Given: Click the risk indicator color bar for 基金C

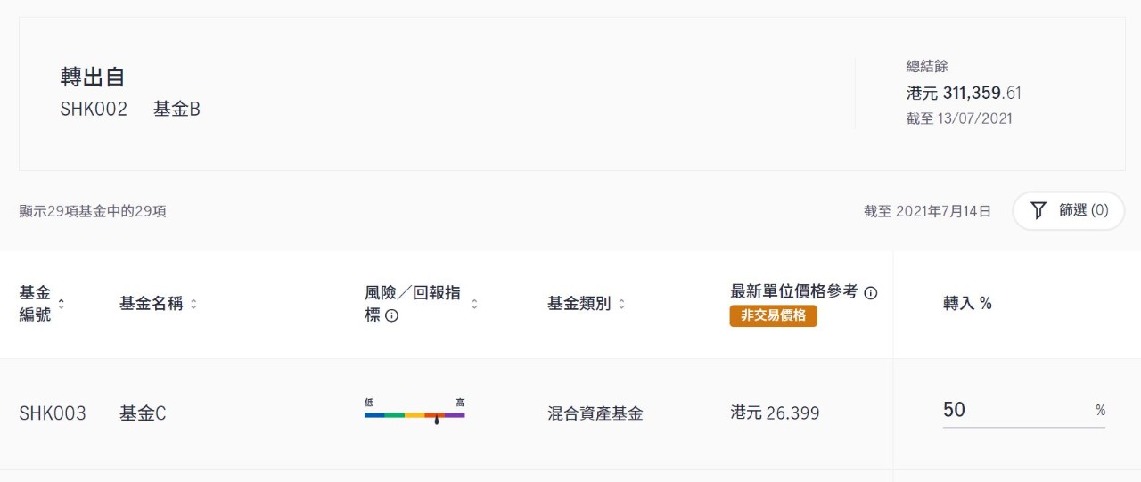Looking at the screenshot, I should 415,415.
